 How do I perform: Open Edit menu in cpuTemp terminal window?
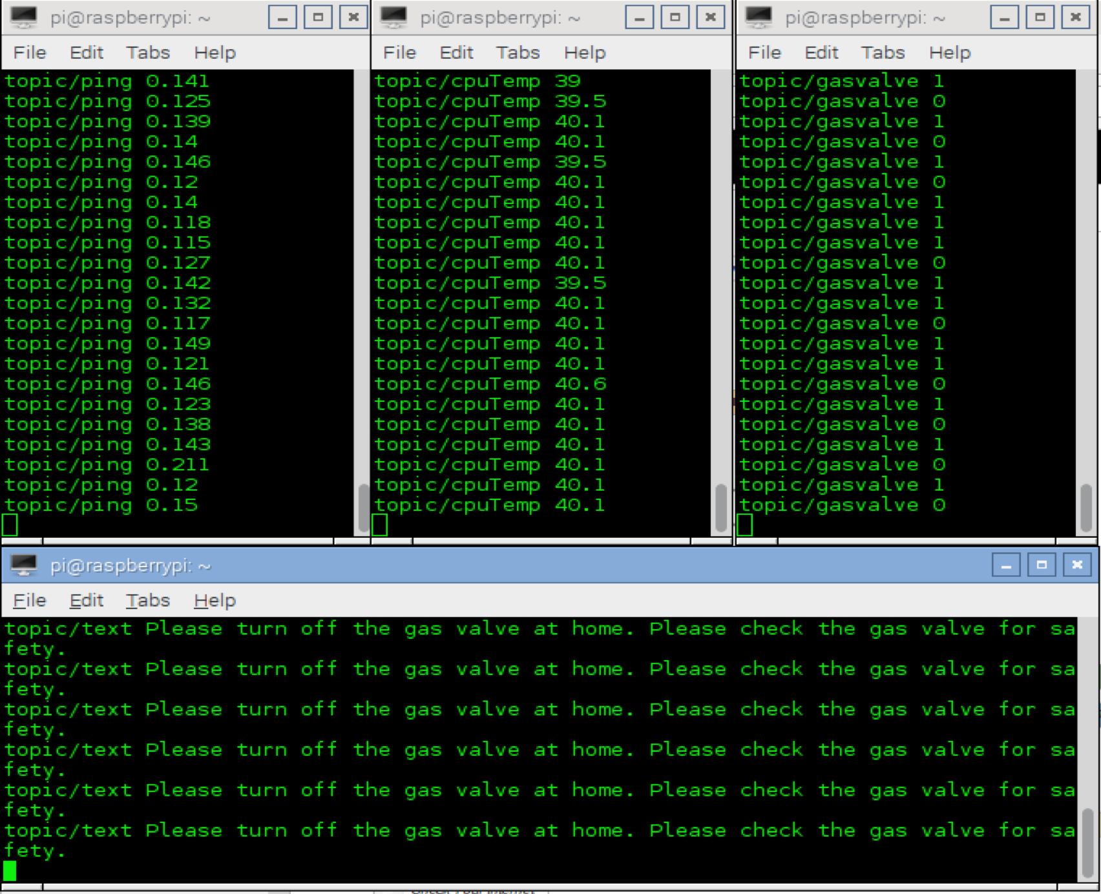(456, 53)
